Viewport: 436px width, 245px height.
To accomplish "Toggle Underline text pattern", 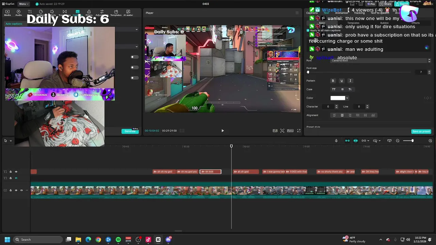I will pos(342,81).
